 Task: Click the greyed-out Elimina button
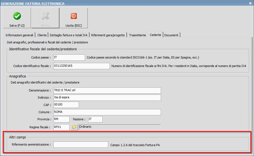(45, 18)
